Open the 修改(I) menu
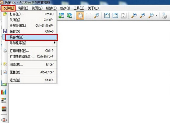The height and width of the screenshot is (123, 170). (65, 8)
